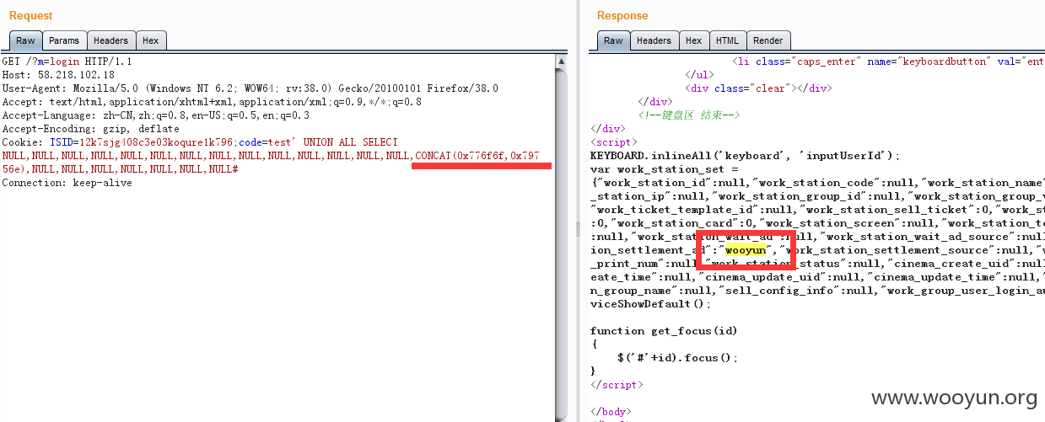
Task: Show Hex view in Request panel
Action: click(150, 40)
